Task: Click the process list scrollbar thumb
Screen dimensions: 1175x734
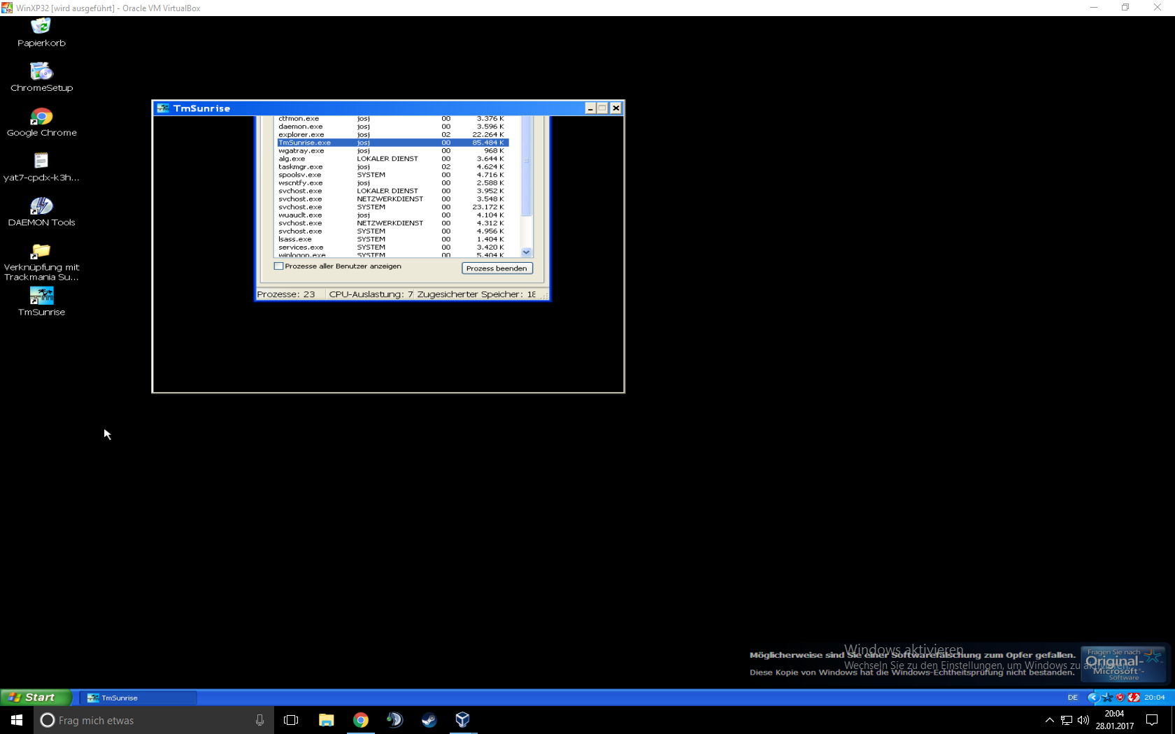Action: (x=527, y=166)
